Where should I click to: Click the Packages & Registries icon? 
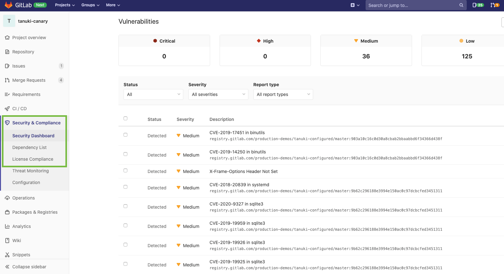tap(7, 212)
